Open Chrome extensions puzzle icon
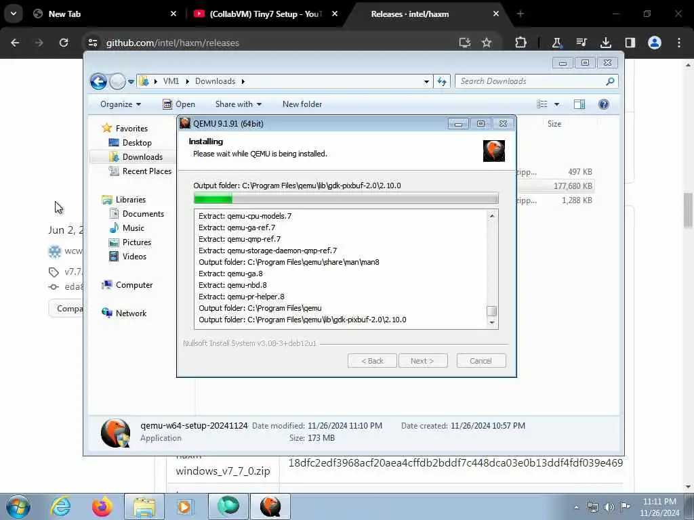Image resolution: width=694 pixels, height=520 pixels. coord(520,43)
